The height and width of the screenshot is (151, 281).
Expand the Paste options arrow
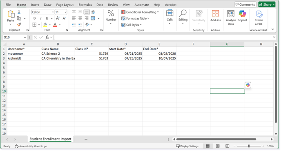(10, 24)
